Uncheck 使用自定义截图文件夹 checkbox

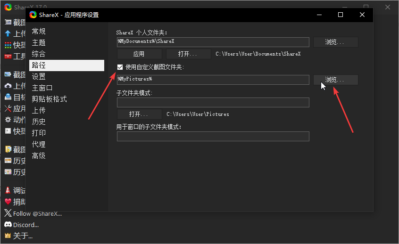point(120,67)
